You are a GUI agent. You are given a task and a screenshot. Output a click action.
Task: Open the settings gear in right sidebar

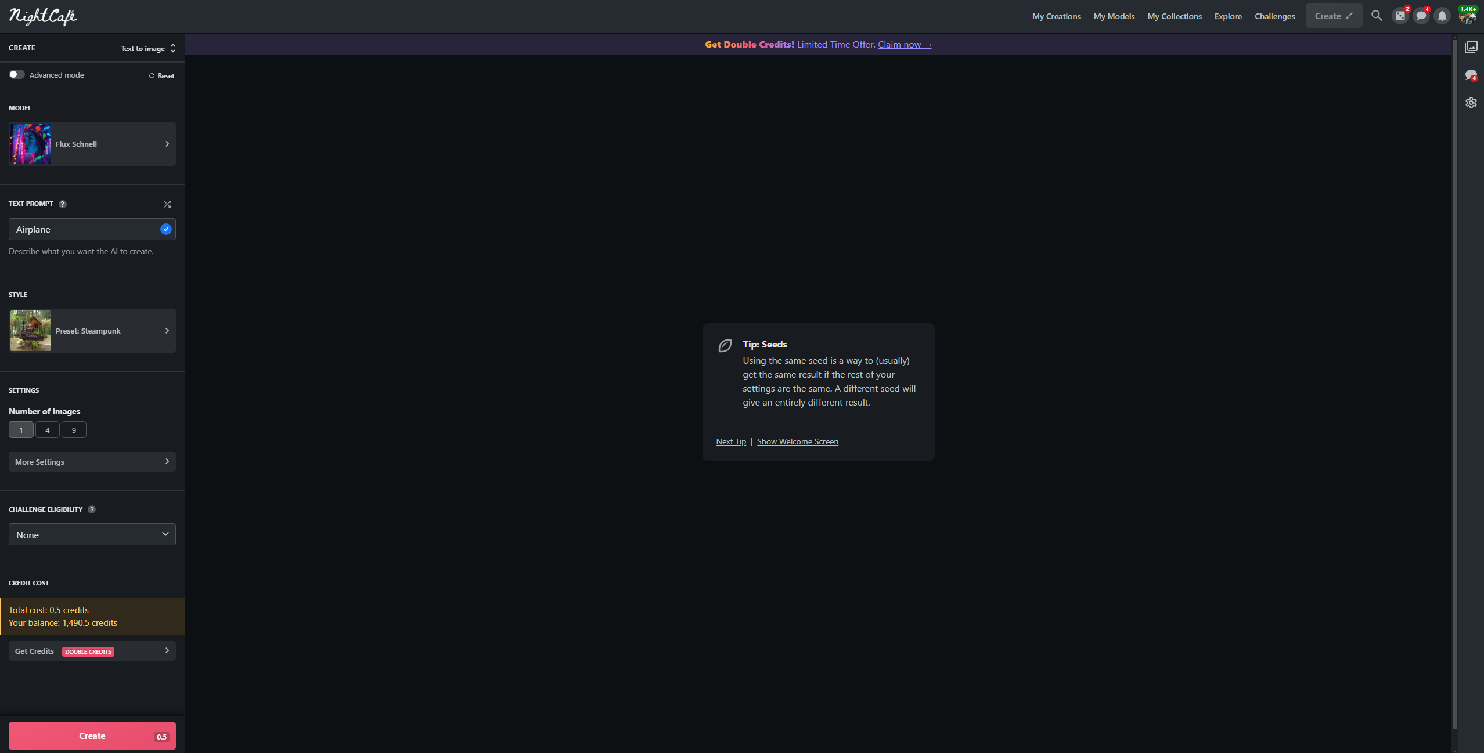[x=1471, y=103]
